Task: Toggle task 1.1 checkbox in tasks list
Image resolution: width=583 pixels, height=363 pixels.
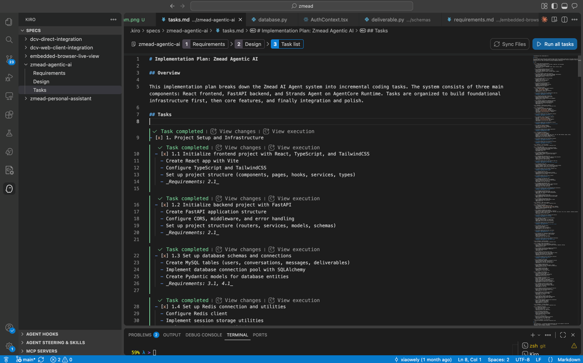Action: (x=165, y=154)
